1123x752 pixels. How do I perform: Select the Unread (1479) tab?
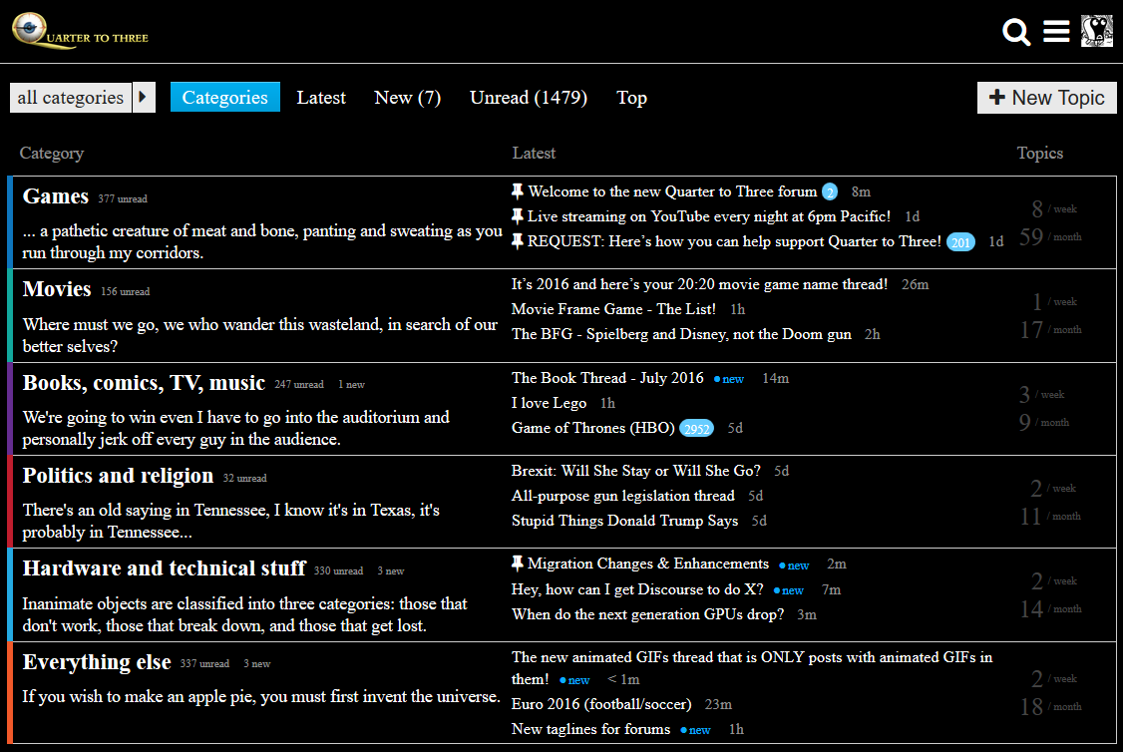click(x=528, y=98)
